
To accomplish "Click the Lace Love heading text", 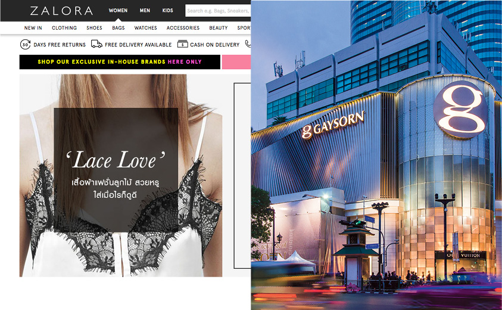I will 116,160.
